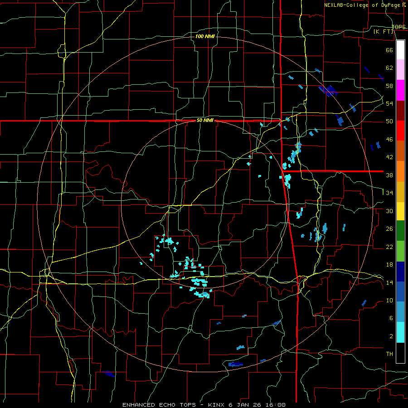Viewport: 408px width, 408px height.
Task: Click the bright red legend swatch
Action: click(400, 131)
